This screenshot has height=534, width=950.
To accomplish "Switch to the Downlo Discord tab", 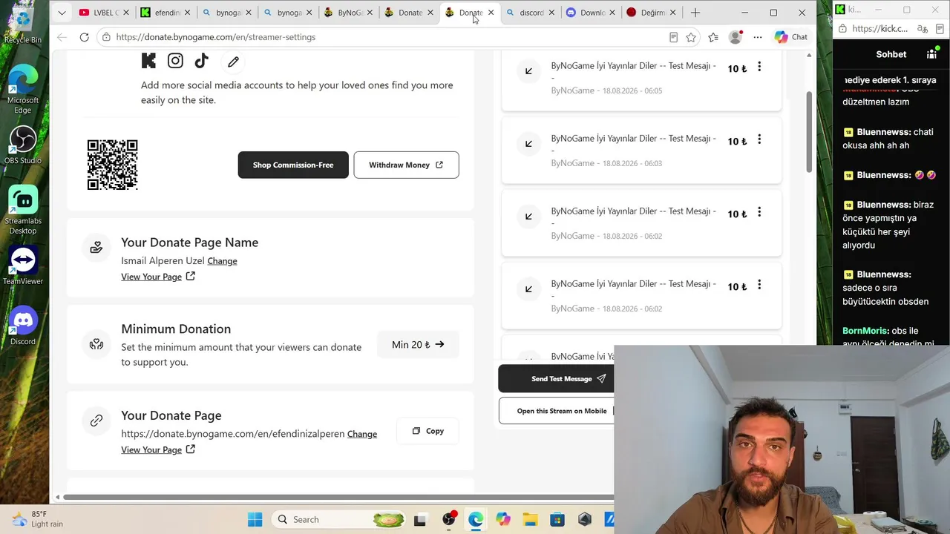I will point(592,13).
